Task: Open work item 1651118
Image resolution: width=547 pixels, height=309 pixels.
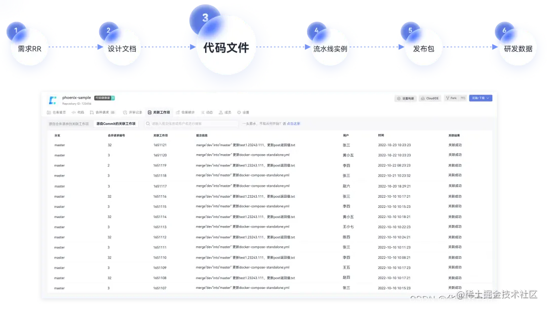Action: [160, 176]
